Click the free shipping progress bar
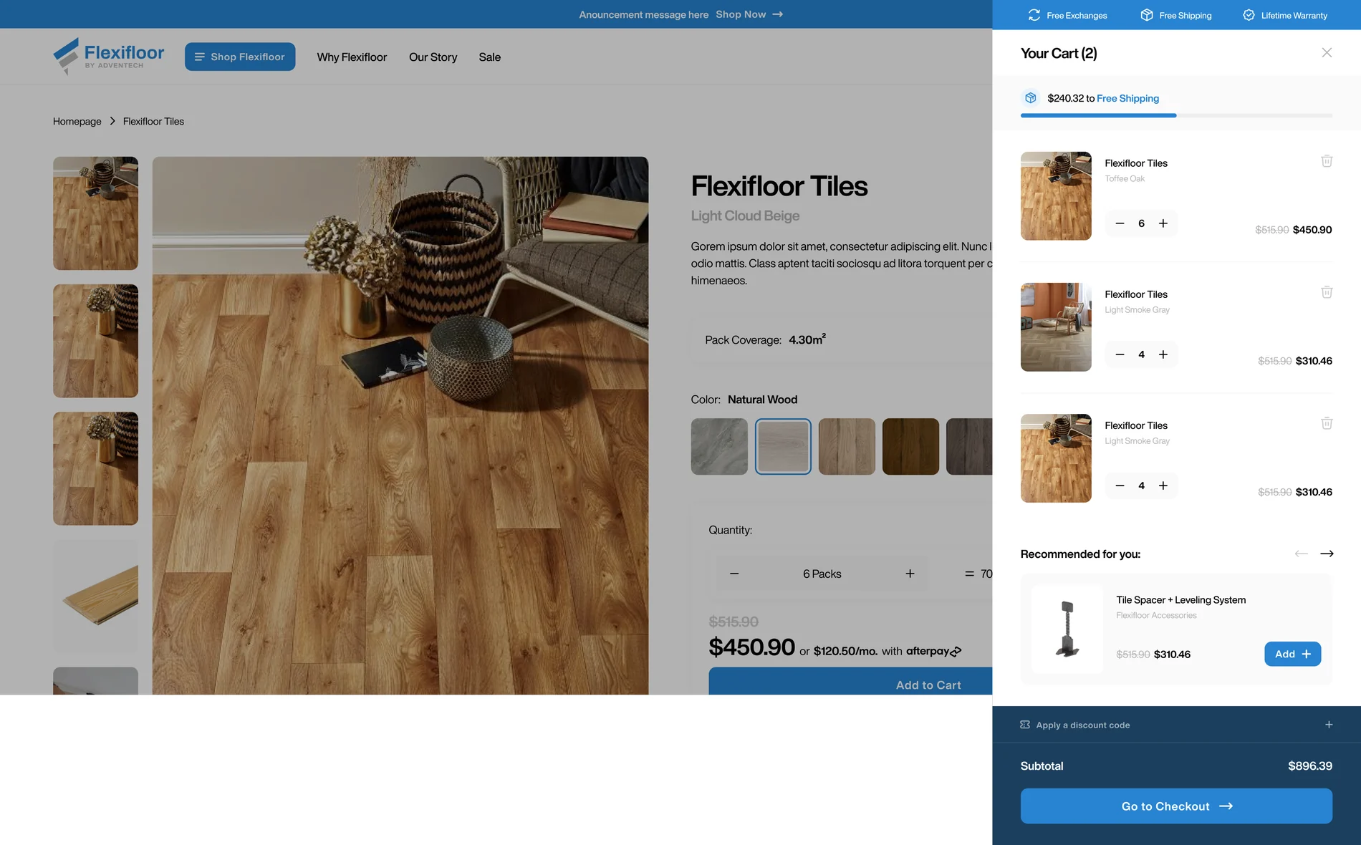The image size is (1361, 845). (1176, 115)
